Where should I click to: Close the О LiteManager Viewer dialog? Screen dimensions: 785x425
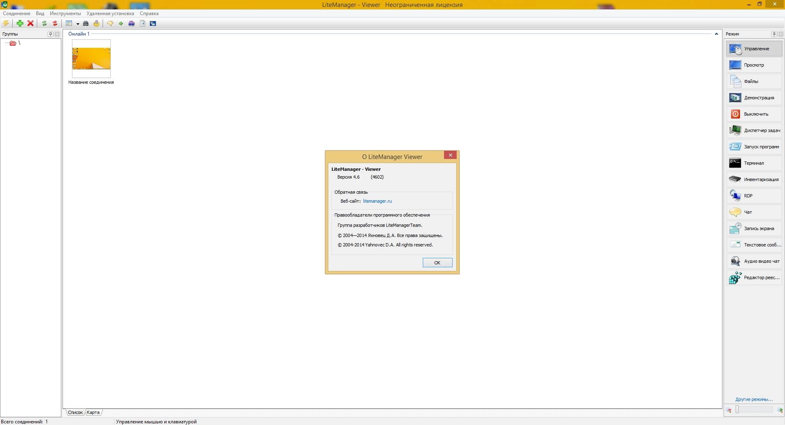[x=450, y=155]
